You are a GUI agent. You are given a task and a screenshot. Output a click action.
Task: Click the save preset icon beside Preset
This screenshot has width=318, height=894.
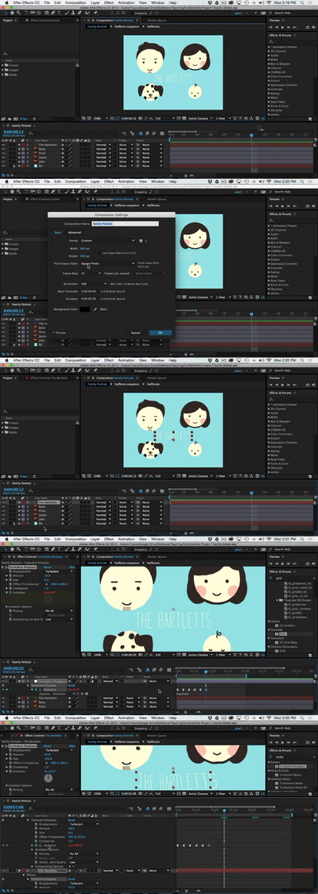pyautogui.click(x=142, y=241)
